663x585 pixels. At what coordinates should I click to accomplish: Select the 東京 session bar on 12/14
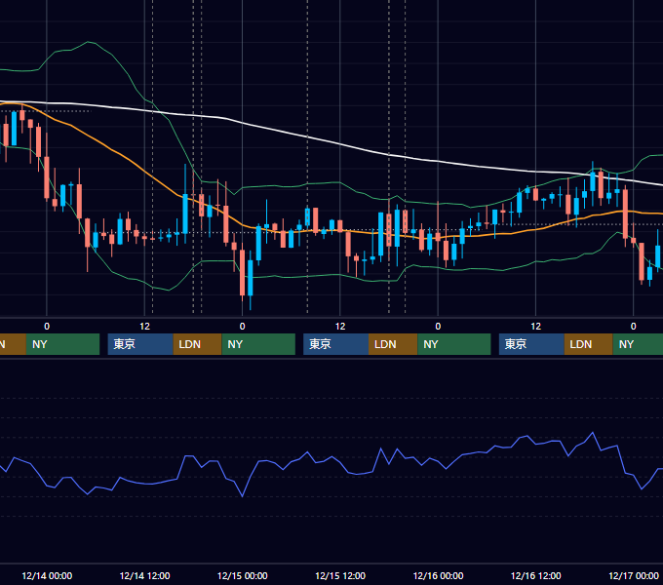click(x=140, y=344)
